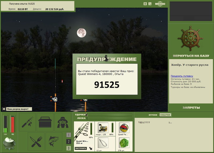
Task: Click the Турниры на базе line
Action: tap(188, 87)
